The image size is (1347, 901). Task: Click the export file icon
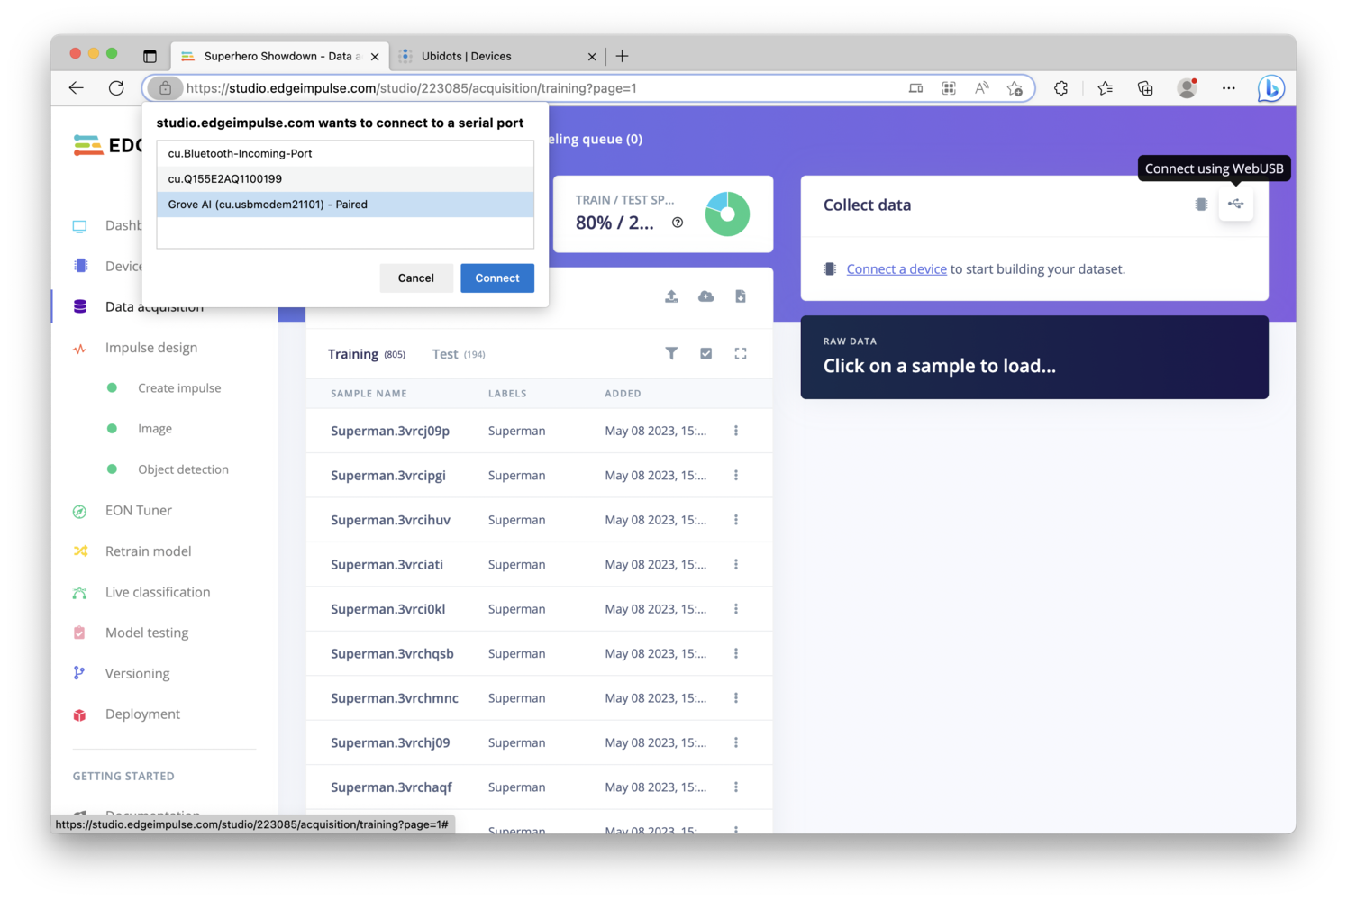coord(741,296)
